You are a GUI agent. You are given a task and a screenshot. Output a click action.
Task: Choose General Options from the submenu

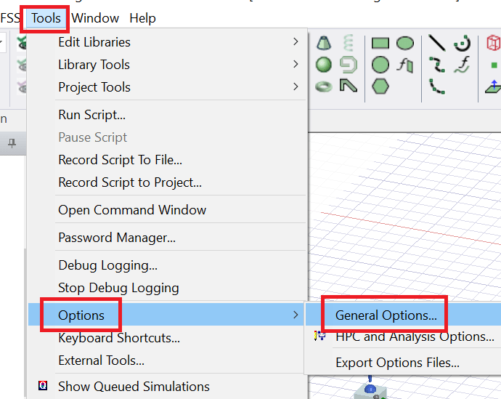pos(386,315)
